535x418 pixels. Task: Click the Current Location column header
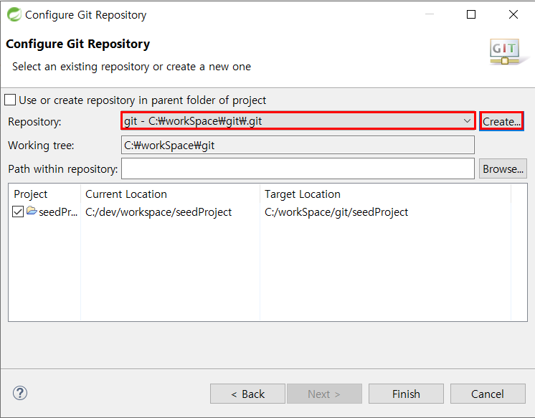(126, 194)
